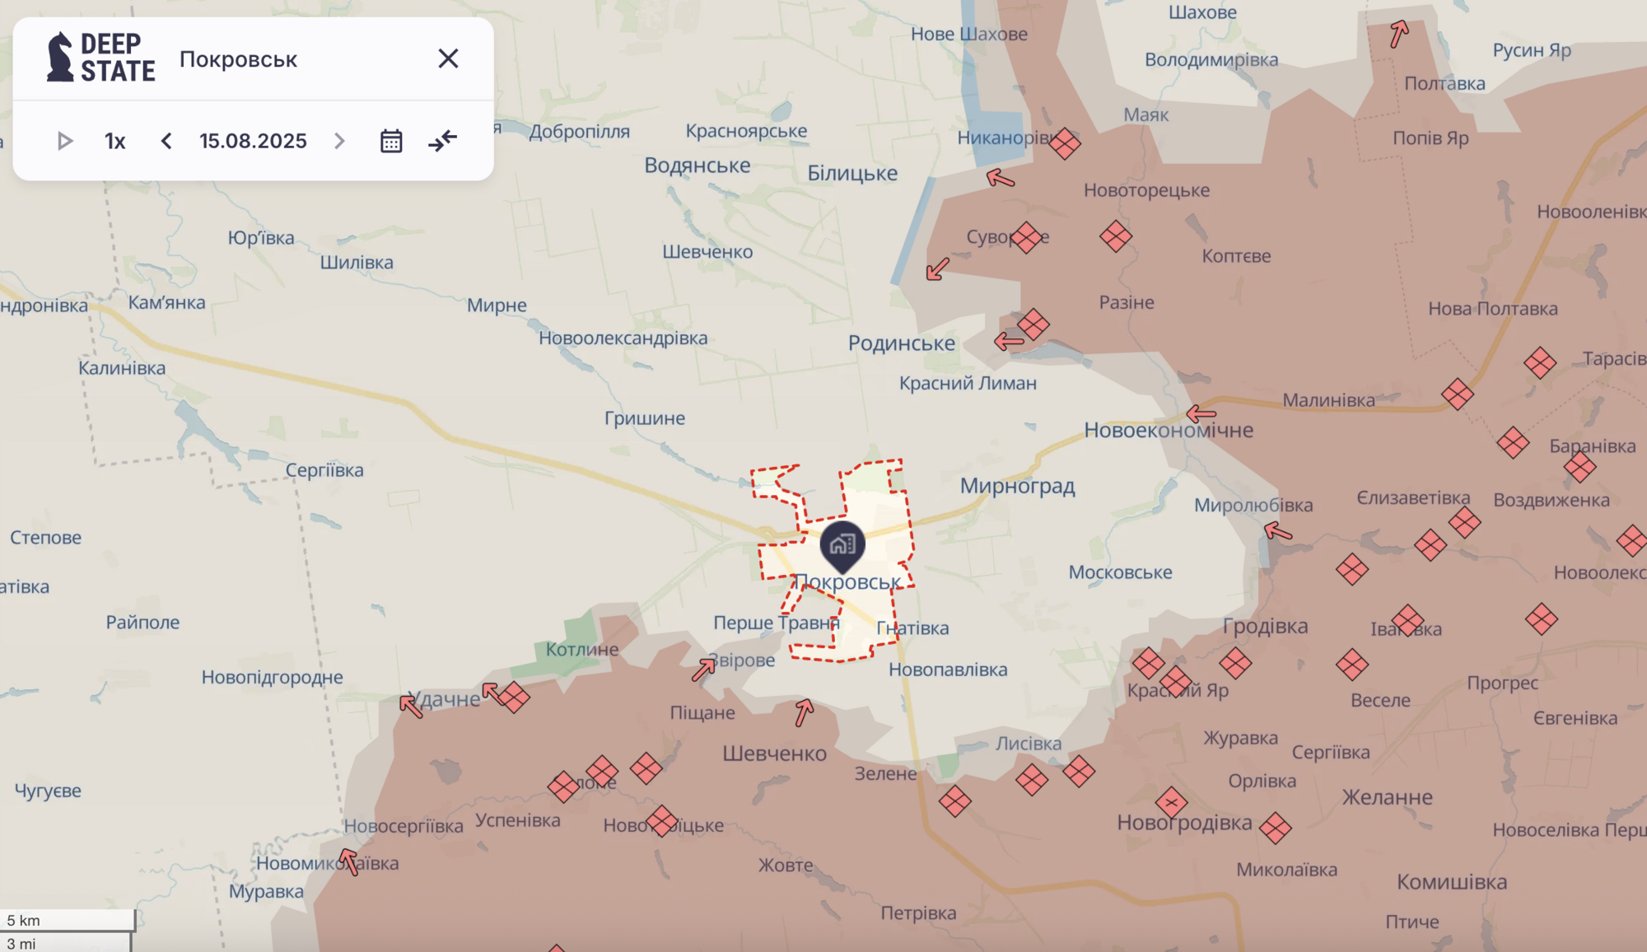Play the map timeline animation
The height and width of the screenshot is (952, 1647).
[65, 141]
